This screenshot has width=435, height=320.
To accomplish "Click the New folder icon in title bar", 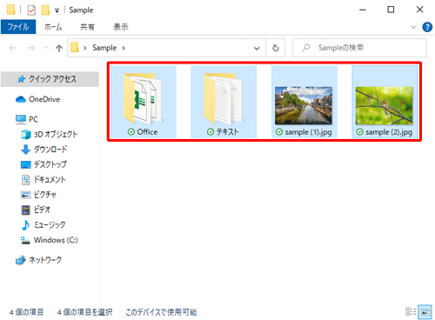I will pos(45,10).
